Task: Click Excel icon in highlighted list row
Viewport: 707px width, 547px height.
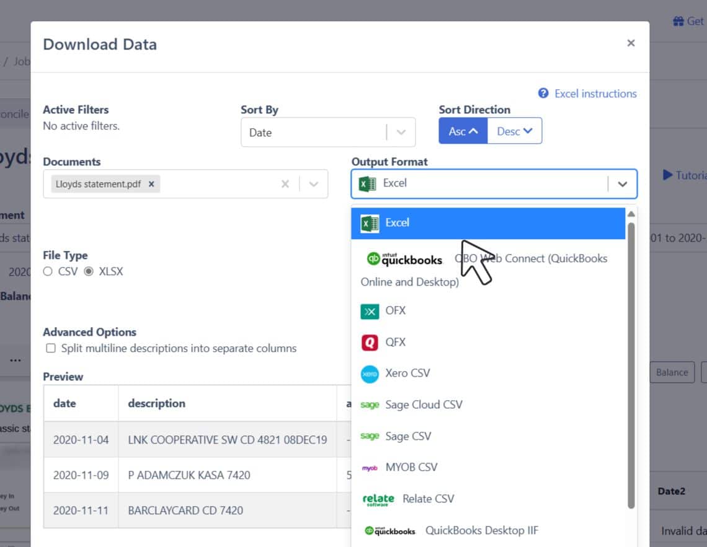Action: click(x=370, y=223)
